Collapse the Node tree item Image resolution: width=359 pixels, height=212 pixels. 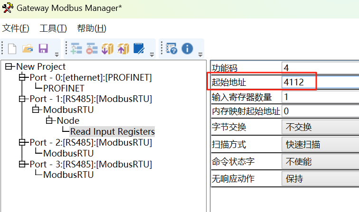click(49, 120)
